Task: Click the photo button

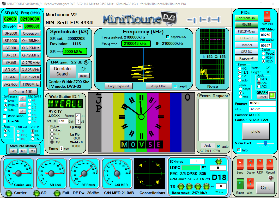Action: 256,131
